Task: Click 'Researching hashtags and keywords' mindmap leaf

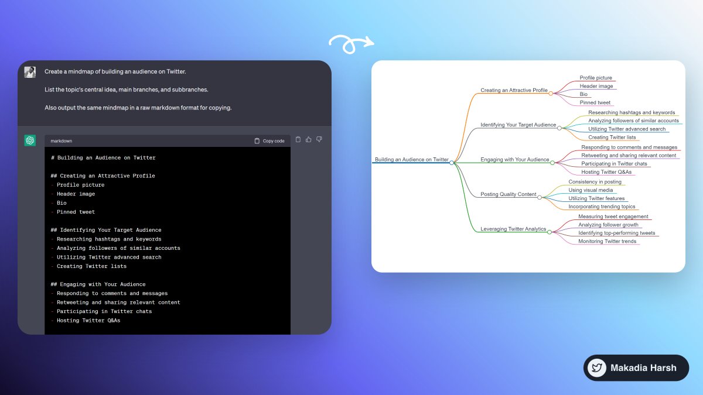Action: [632, 112]
